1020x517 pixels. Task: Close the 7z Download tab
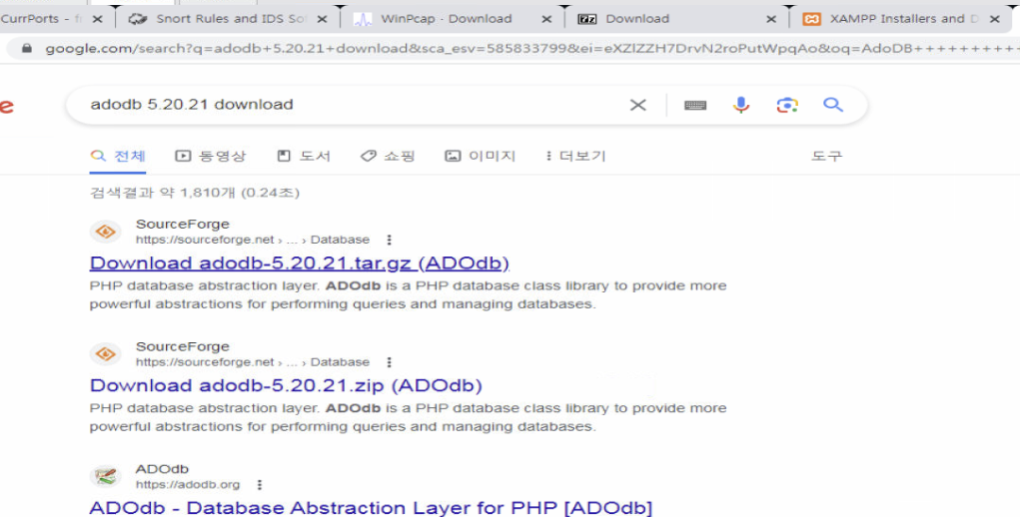coord(771,20)
